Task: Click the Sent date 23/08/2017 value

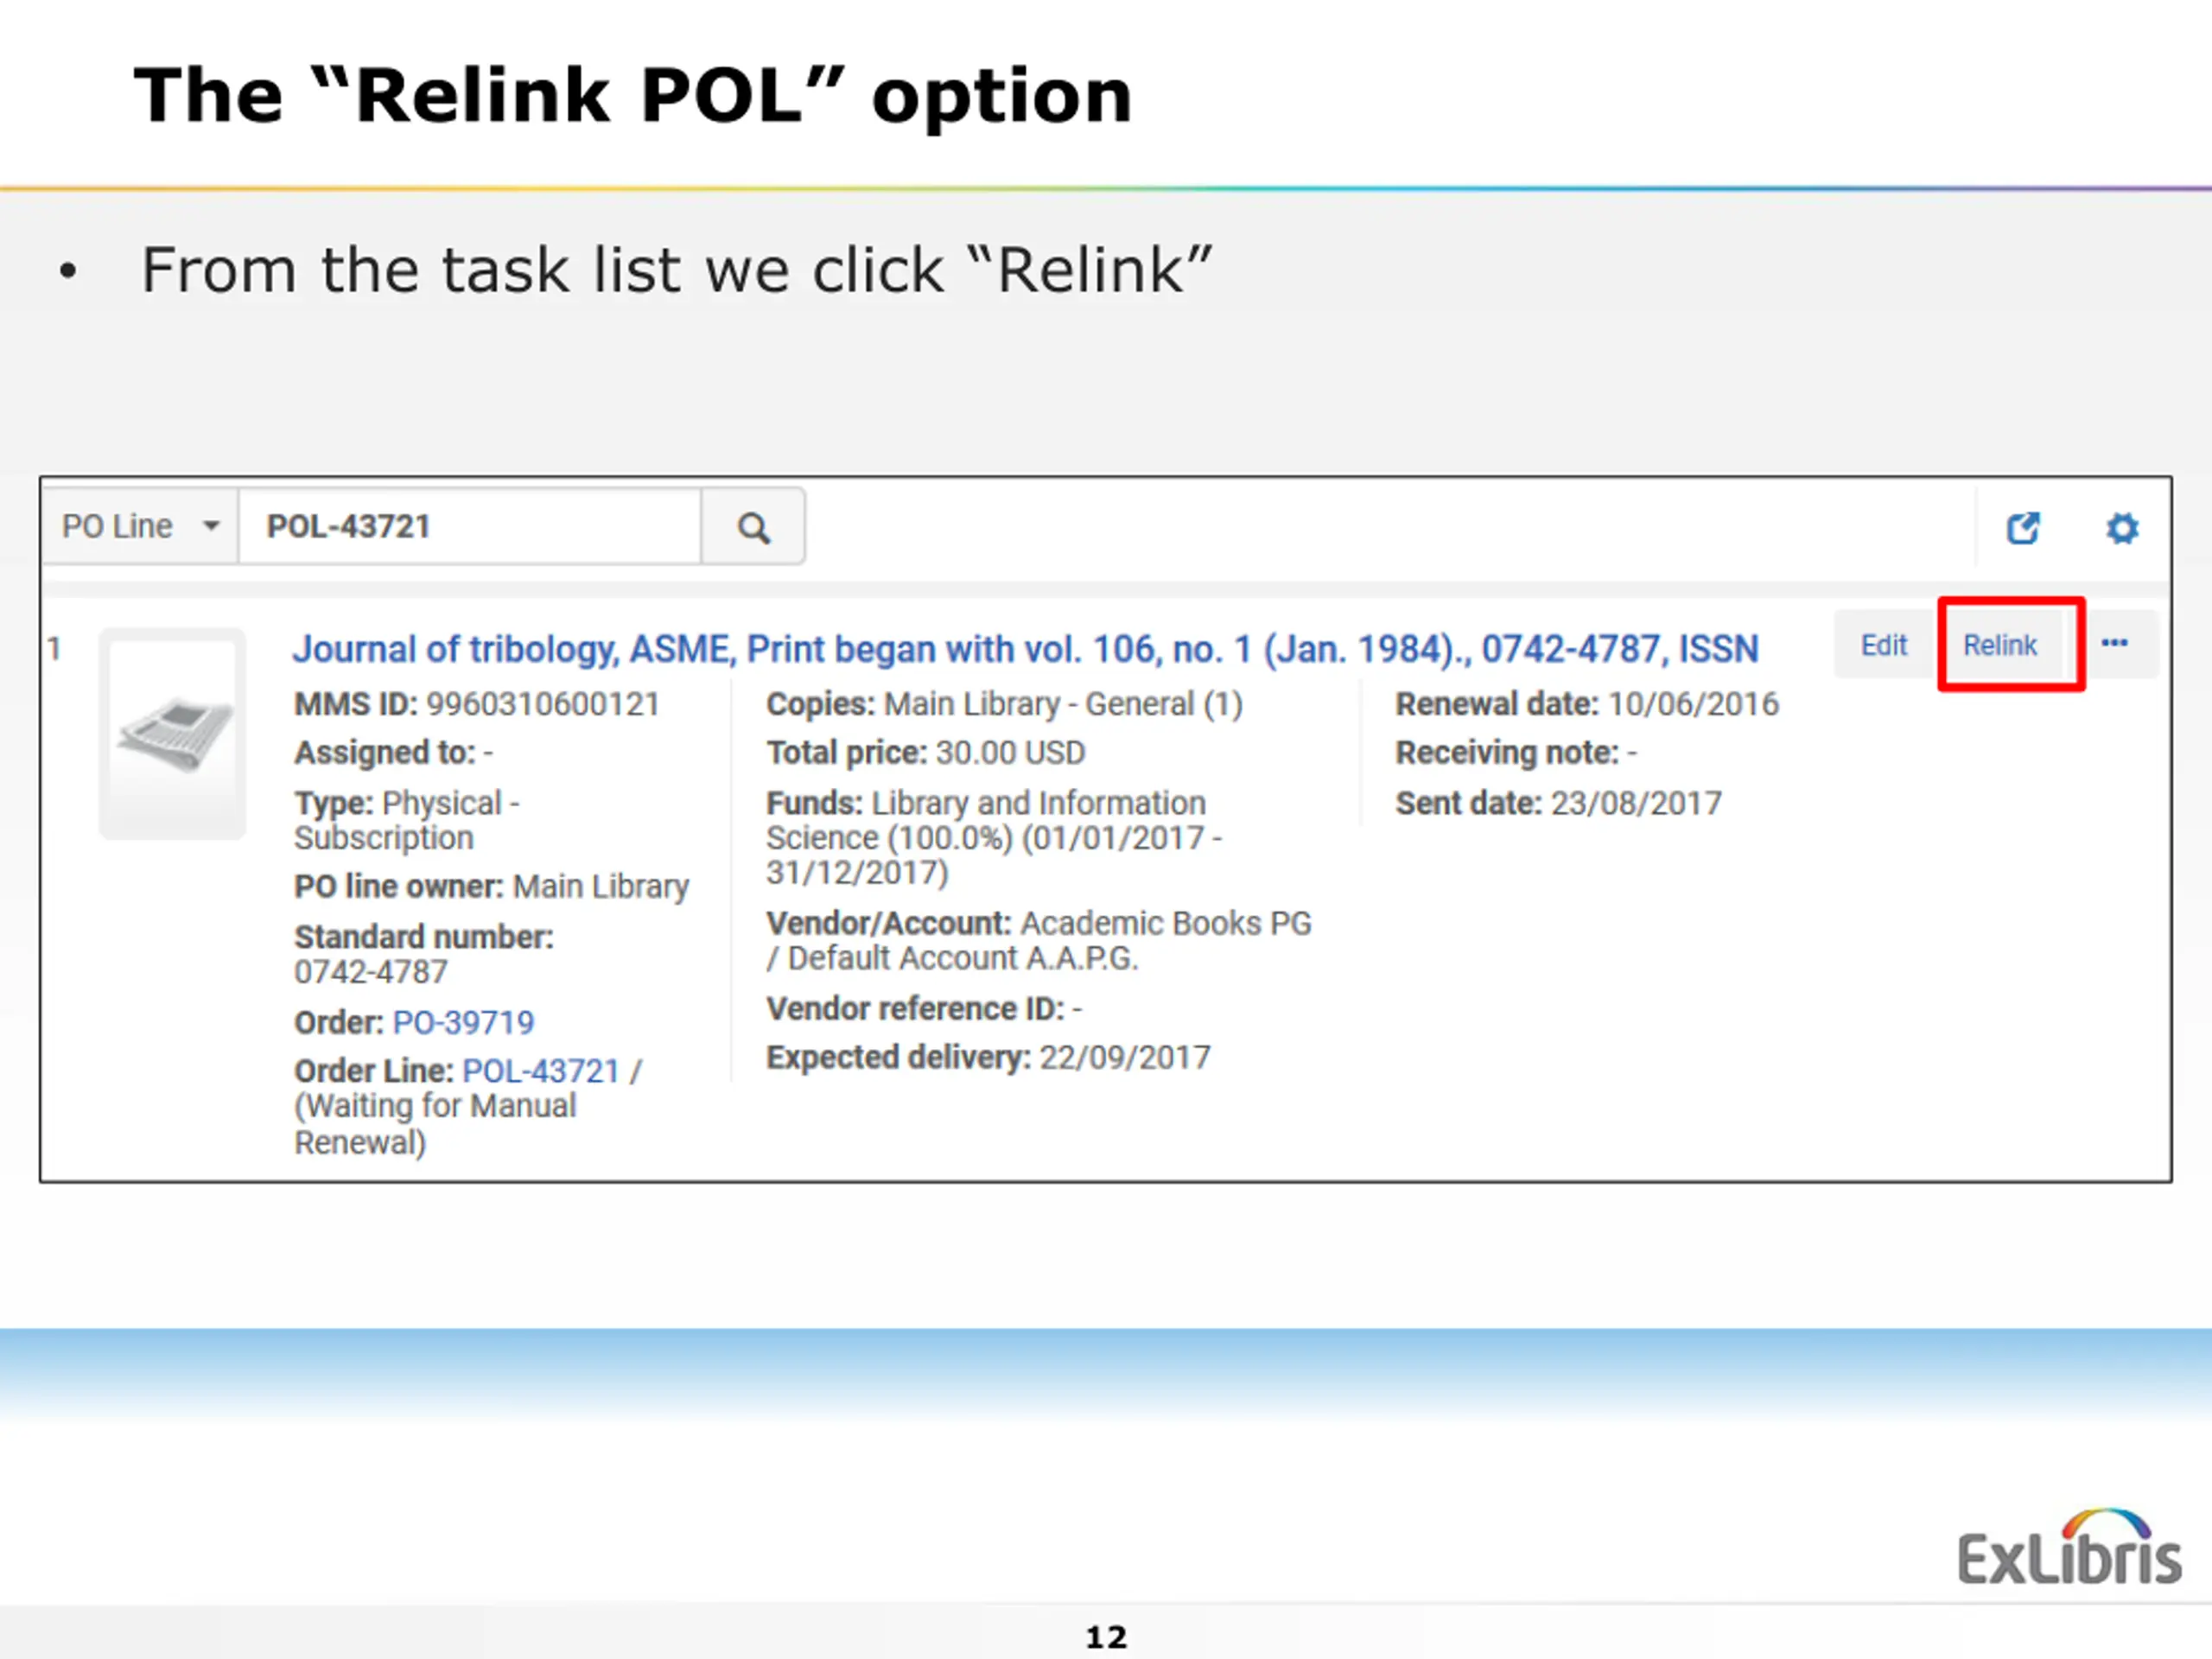Action: 1636,803
